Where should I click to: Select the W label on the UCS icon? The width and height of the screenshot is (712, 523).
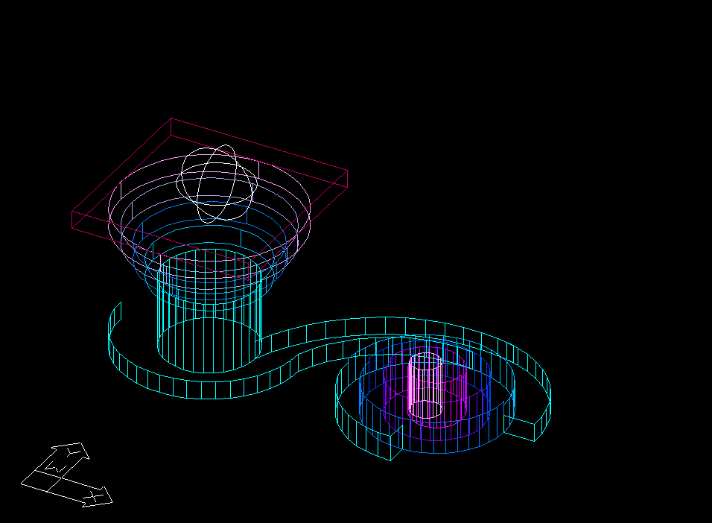coord(55,468)
